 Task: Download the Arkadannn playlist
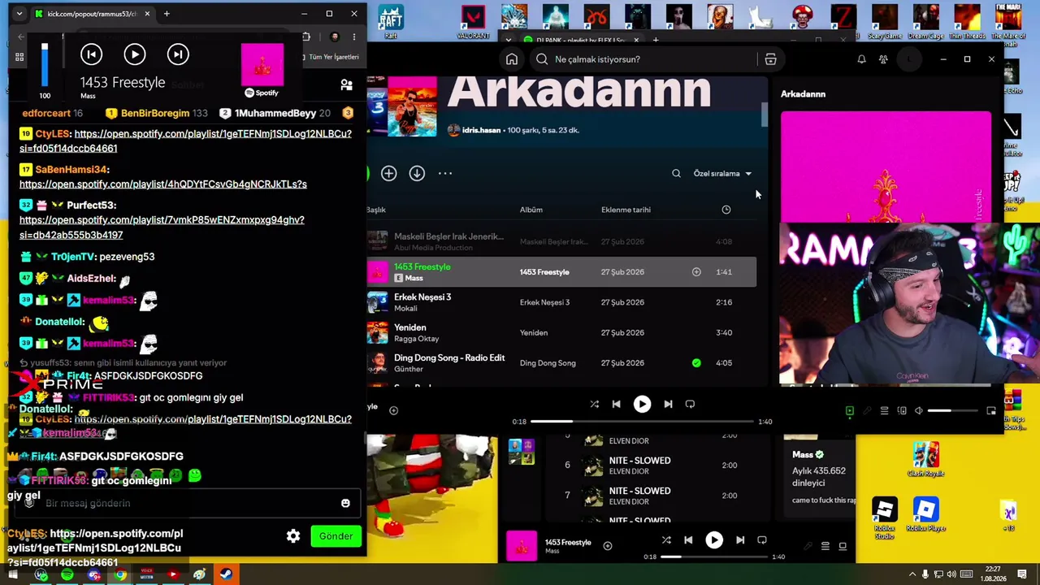coord(417,173)
